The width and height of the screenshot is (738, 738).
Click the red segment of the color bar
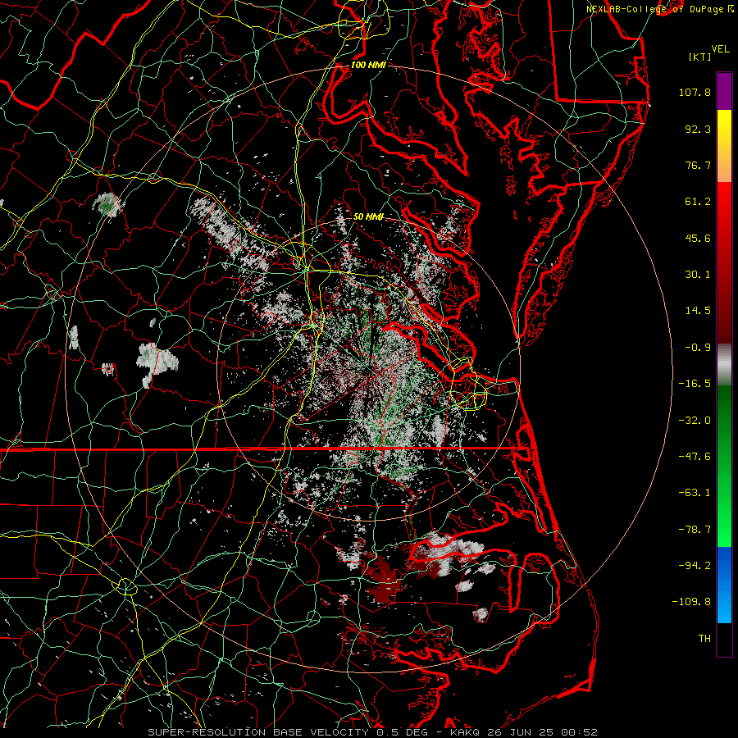724,262
